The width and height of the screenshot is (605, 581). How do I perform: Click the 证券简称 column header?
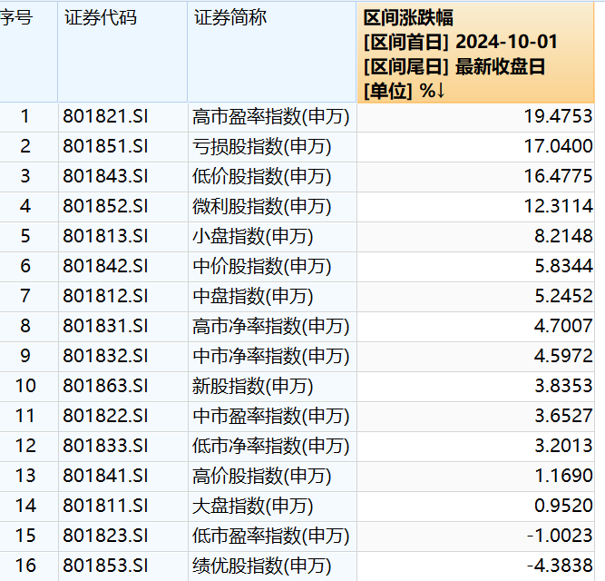230,18
